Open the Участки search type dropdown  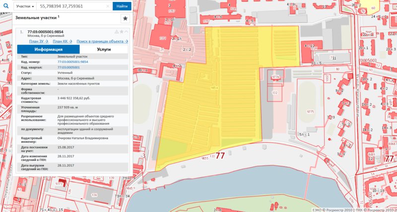pyautogui.click(x=25, y=6)
